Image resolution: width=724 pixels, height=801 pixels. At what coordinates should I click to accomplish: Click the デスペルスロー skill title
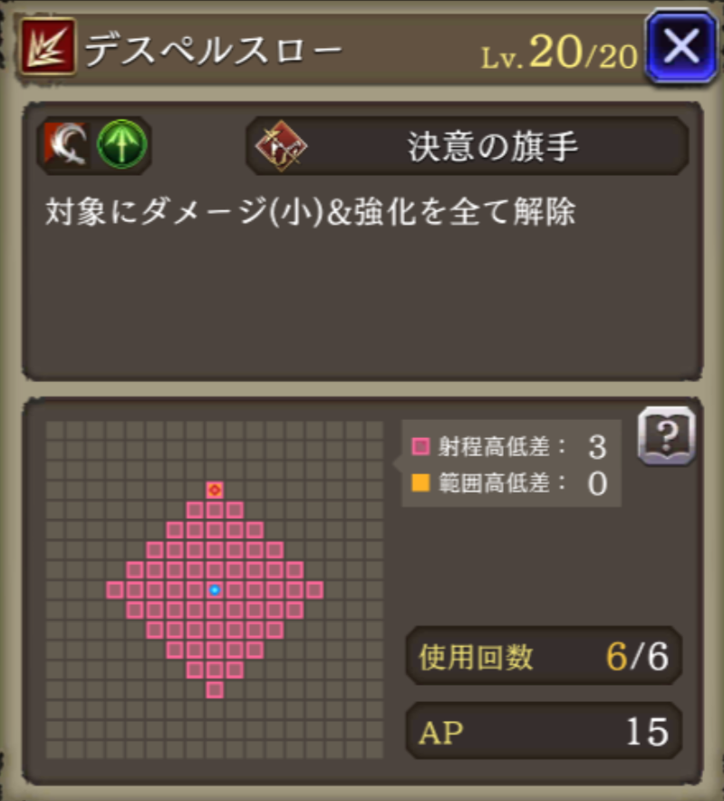click(x=213, y=50)
